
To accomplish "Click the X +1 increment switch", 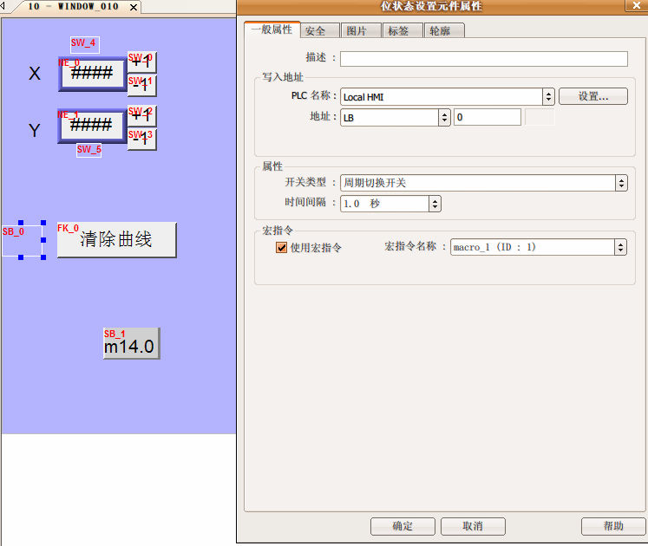I will pyautogui.click(x=142, y=62).
